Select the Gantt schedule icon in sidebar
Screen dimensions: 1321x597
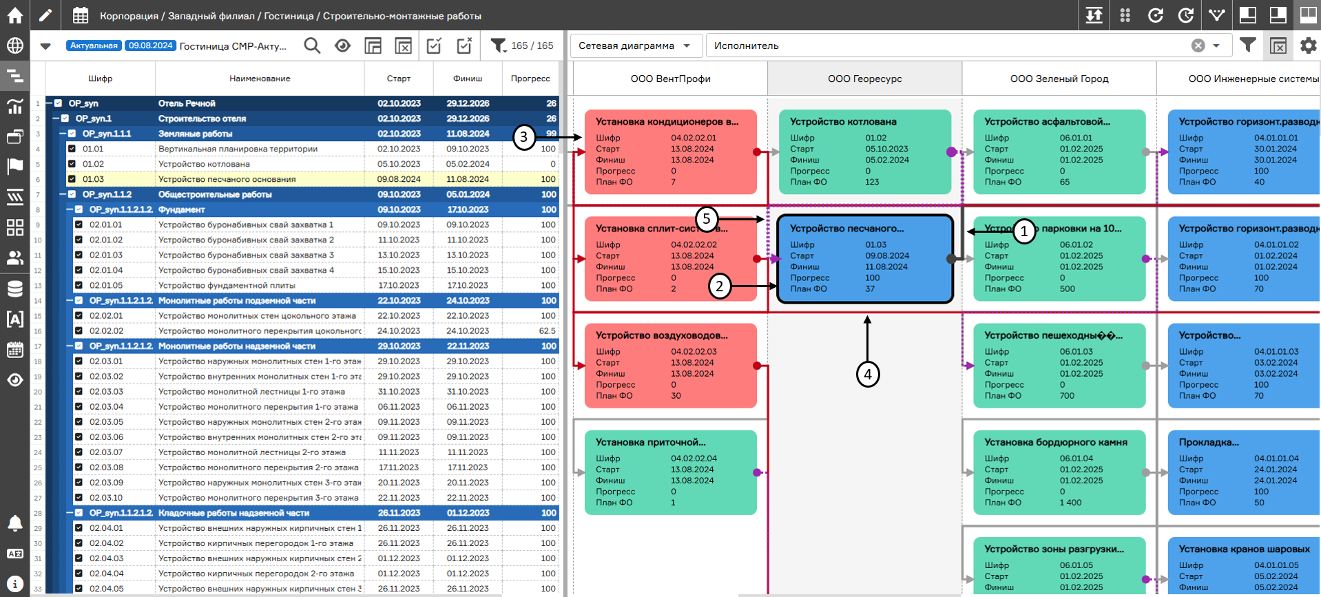click(14, 76)
